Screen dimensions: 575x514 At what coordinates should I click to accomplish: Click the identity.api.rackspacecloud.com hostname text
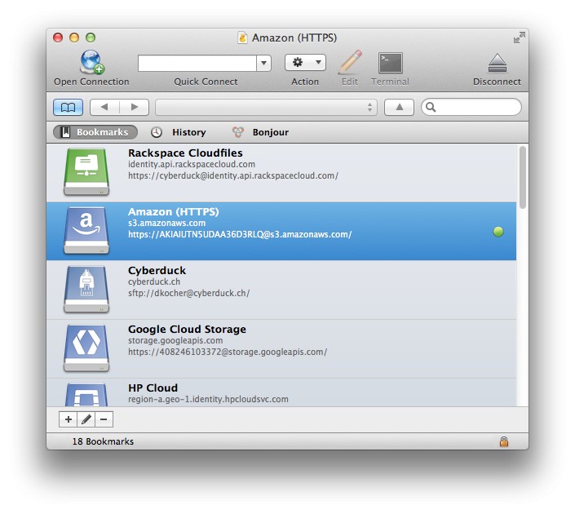pyautogui.click(x=192, y=164)
